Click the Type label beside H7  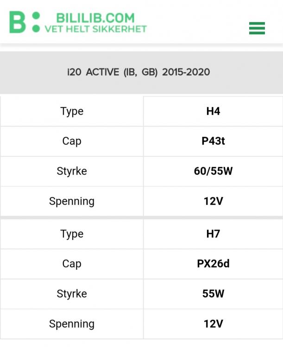pos(72,234)
